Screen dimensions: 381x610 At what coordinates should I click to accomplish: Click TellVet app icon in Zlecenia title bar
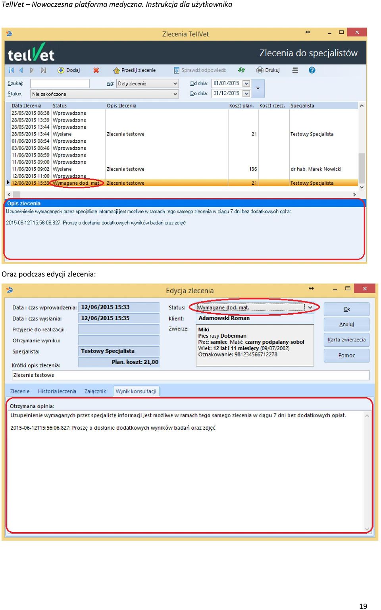[9, 34]
